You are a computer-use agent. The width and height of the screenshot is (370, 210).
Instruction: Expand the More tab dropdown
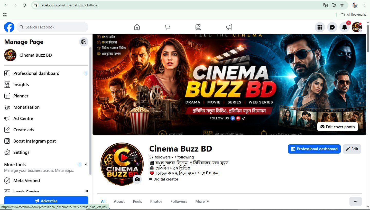(x=202, y=202)
